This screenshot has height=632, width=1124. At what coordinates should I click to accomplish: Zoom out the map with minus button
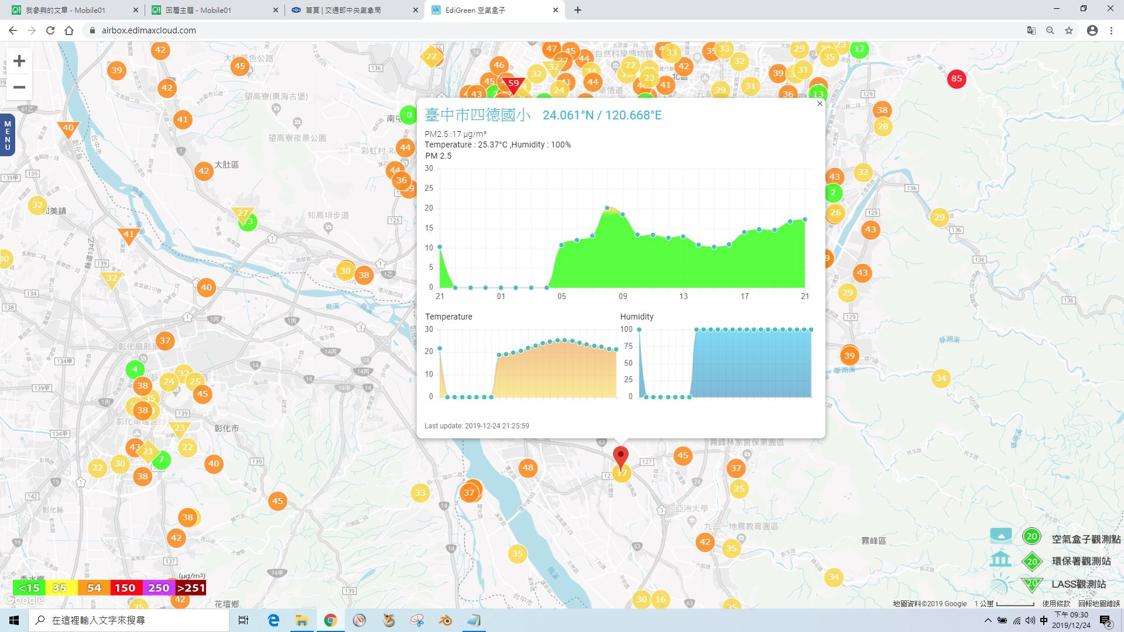coord(19,87)
